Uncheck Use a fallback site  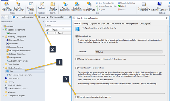pyautogui.click(x=77, y=36)
